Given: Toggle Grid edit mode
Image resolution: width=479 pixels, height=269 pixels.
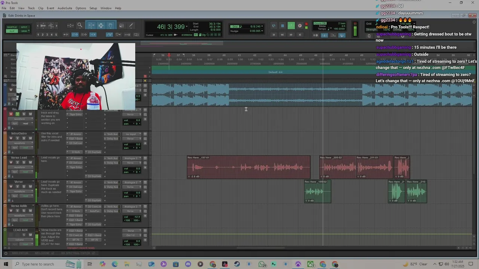Looking at the screenshot, I should [x=24, y=31].
